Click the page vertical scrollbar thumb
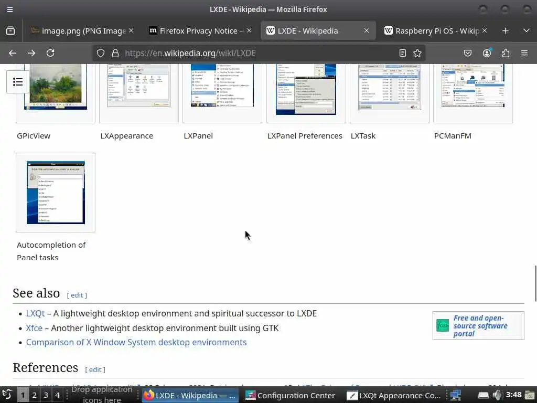This screenshot has width=537, height=403. click(x=535, y=283)
